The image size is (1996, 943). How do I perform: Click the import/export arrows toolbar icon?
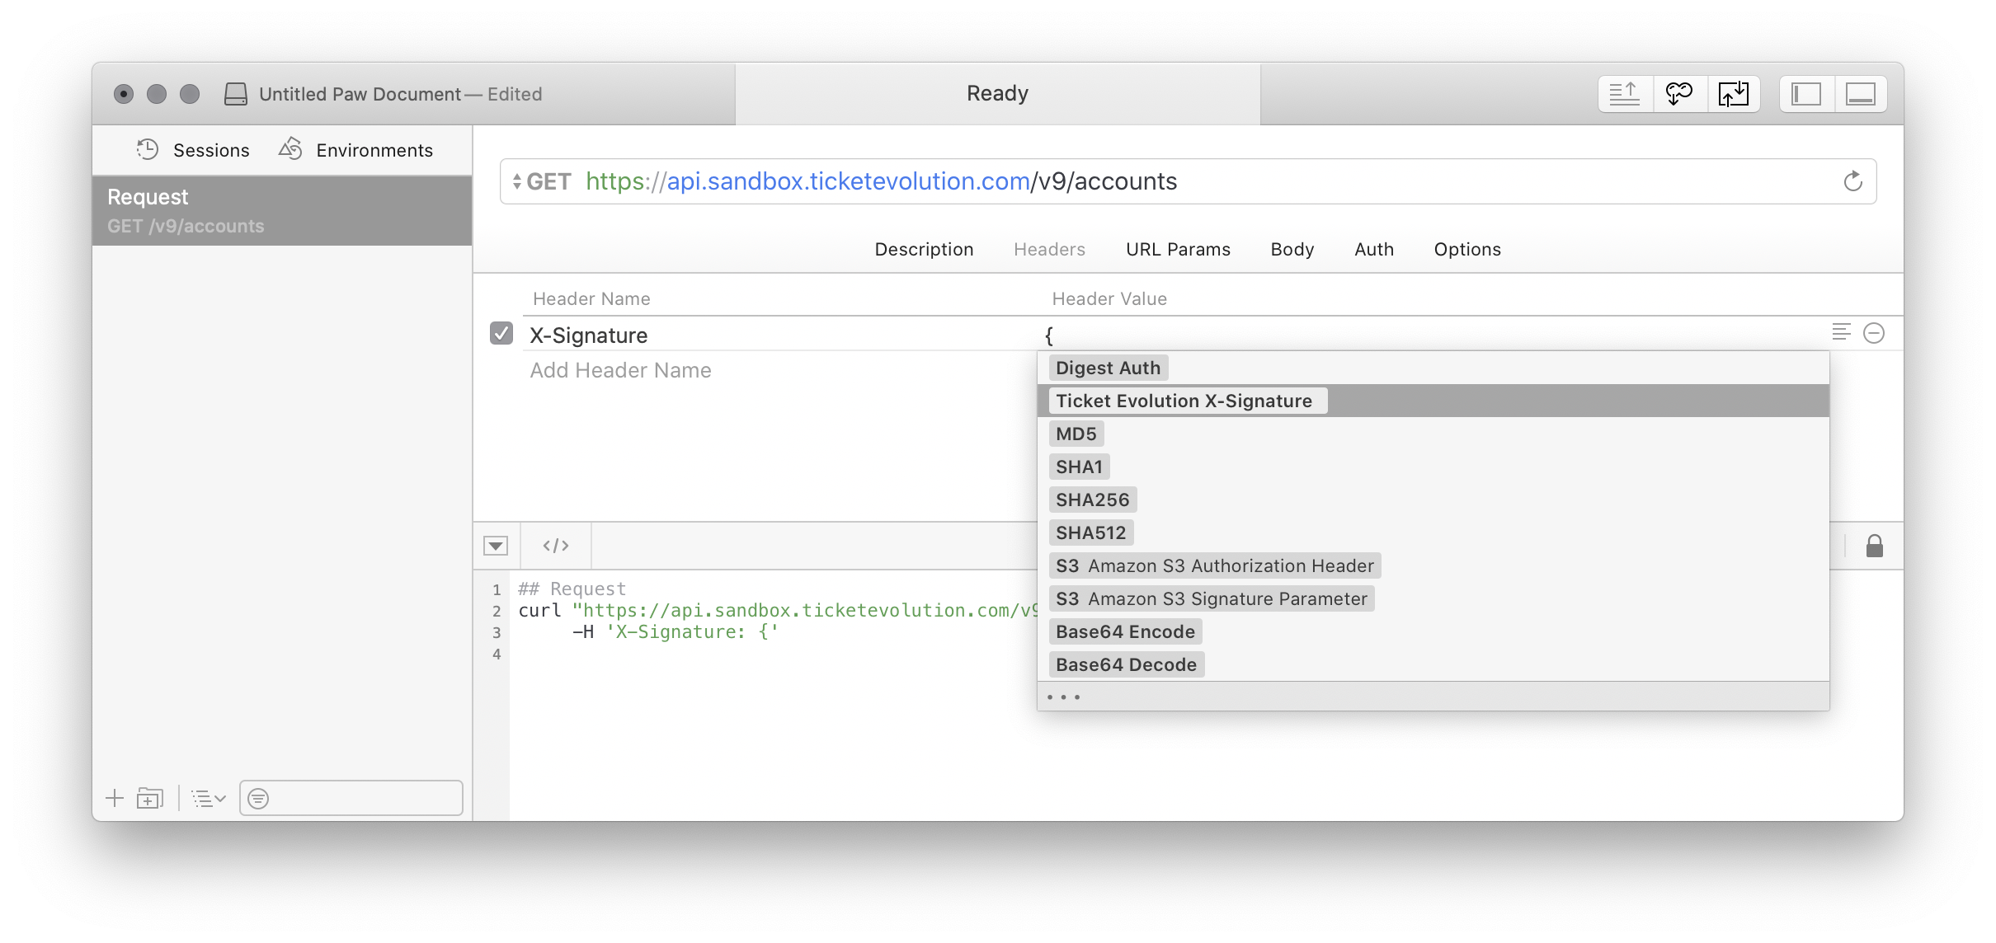pos(1733,94)
